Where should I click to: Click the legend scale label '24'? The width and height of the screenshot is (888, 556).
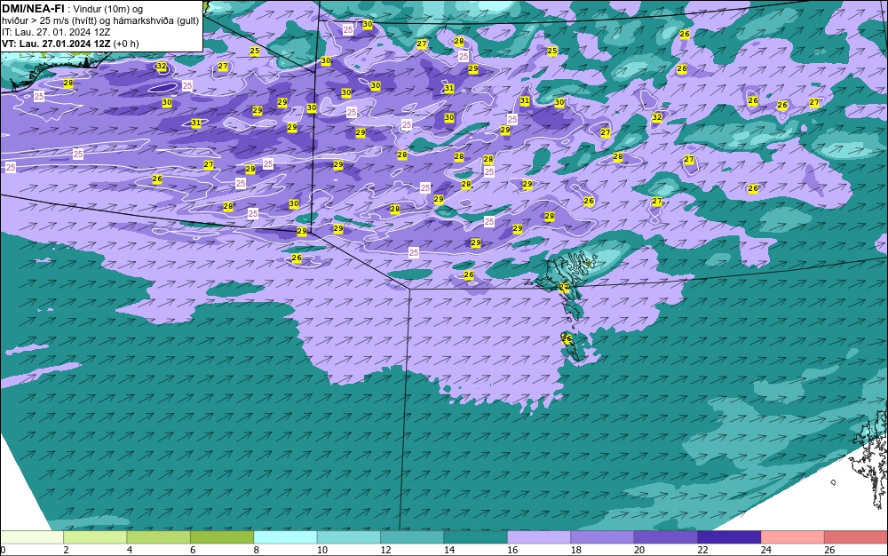[766, 550]
